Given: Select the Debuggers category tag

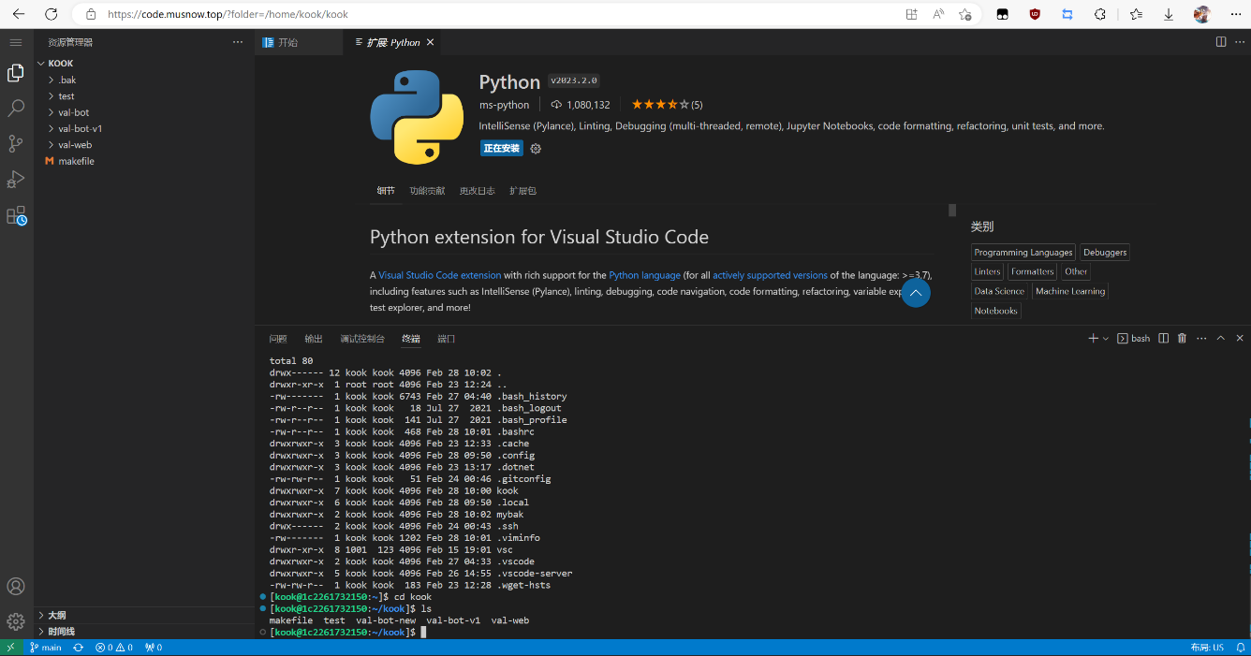Looking at the screenshot, I should tap(1105, 253).
